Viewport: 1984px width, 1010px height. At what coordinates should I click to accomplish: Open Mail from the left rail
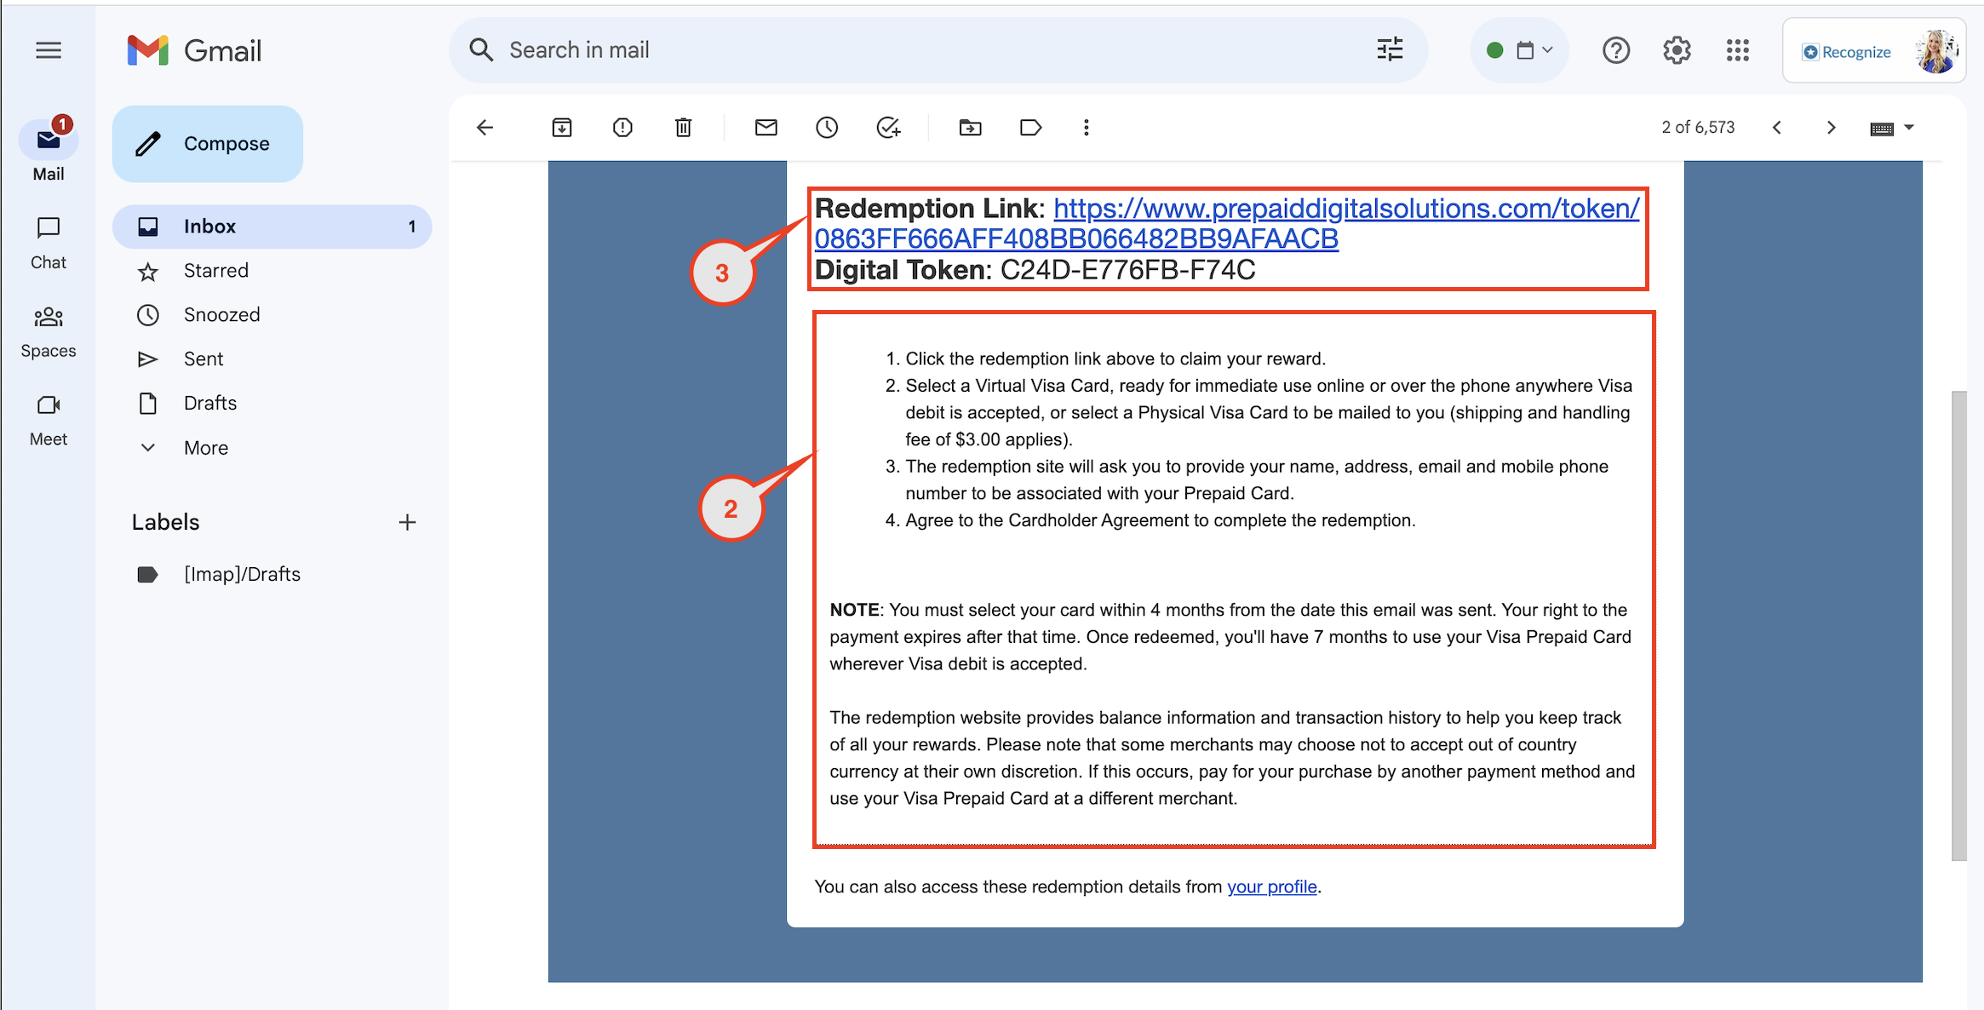point(49,150)
